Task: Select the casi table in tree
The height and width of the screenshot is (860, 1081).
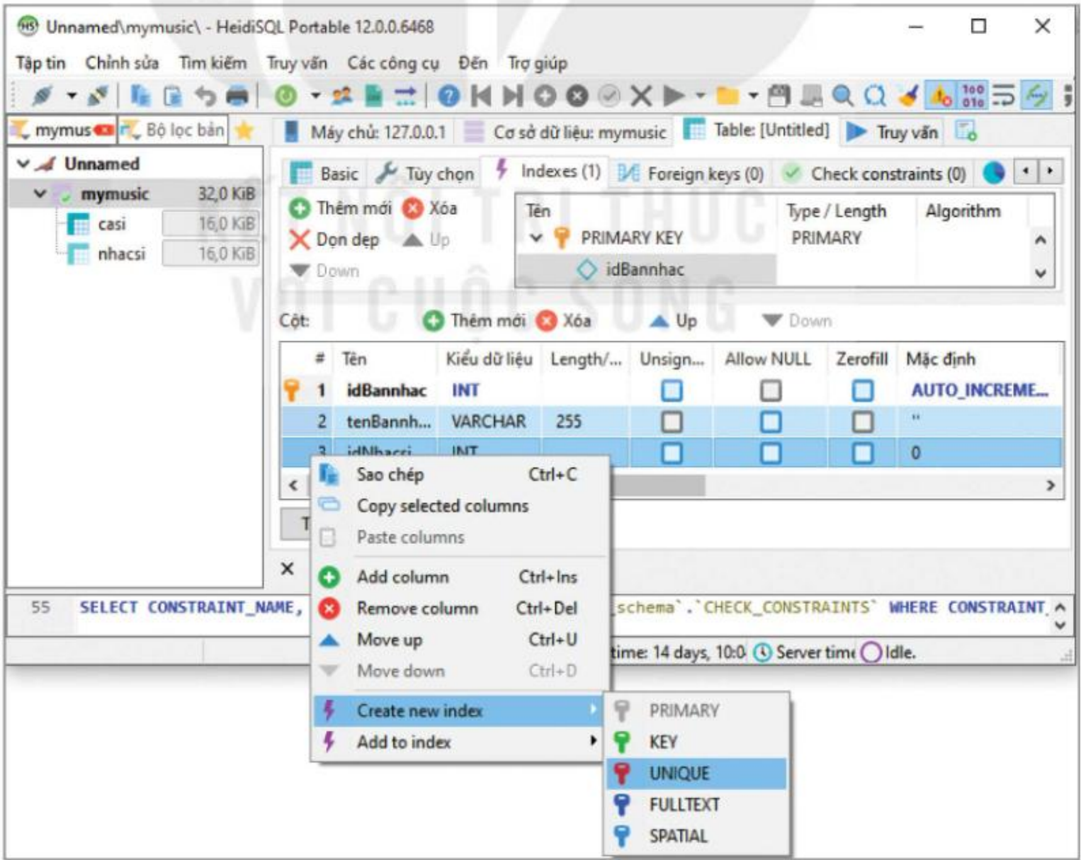Action: pos(112,224)
